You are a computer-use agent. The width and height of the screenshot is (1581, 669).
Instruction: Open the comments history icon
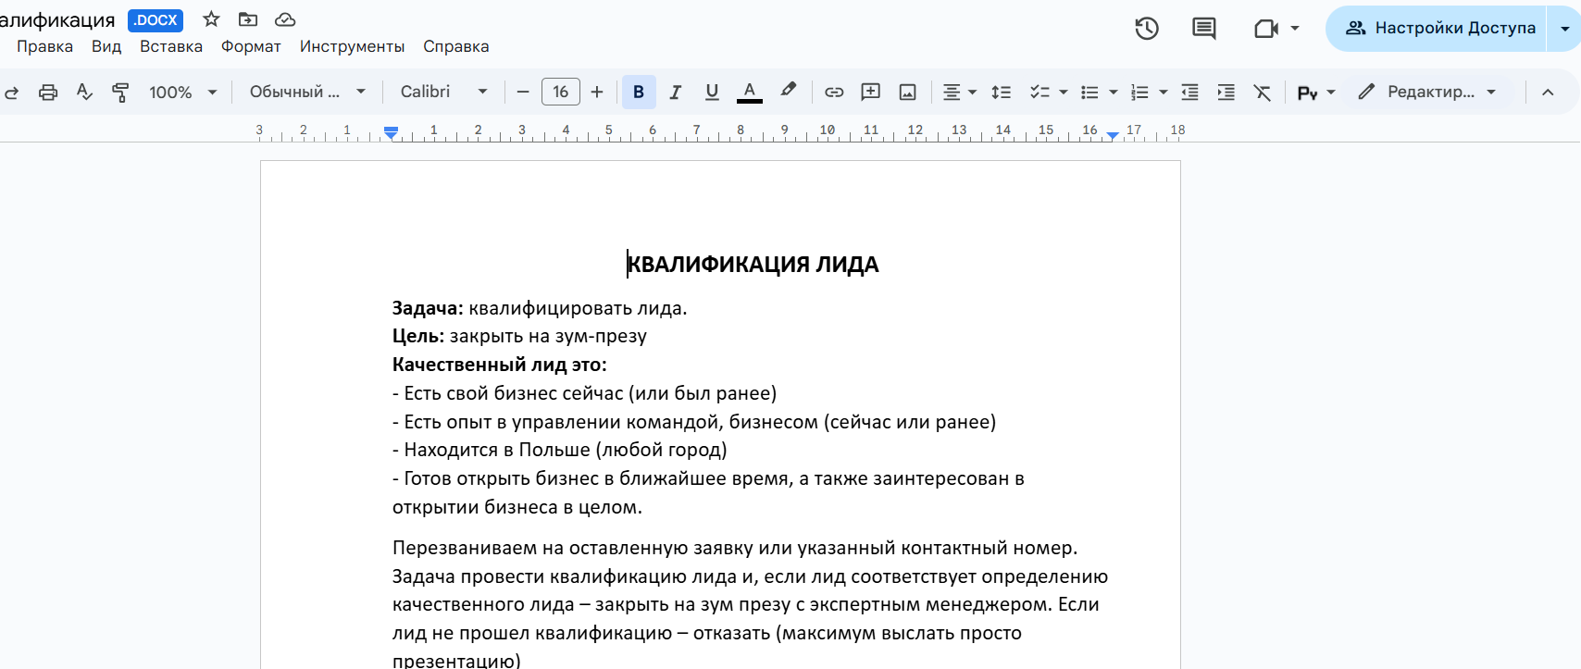(1203, 29)
